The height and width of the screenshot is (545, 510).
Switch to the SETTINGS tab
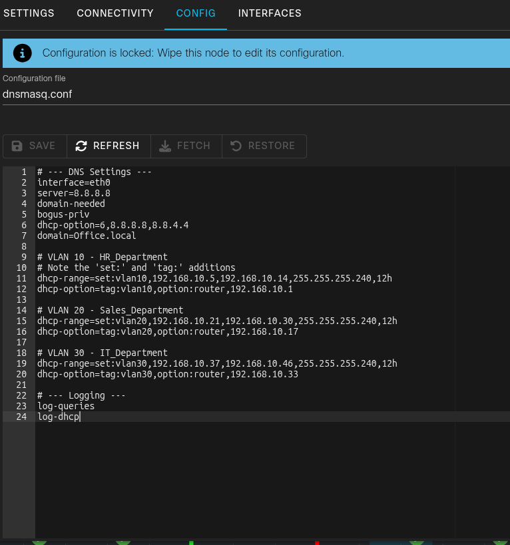pyautogui.click(x=29, y=13)
